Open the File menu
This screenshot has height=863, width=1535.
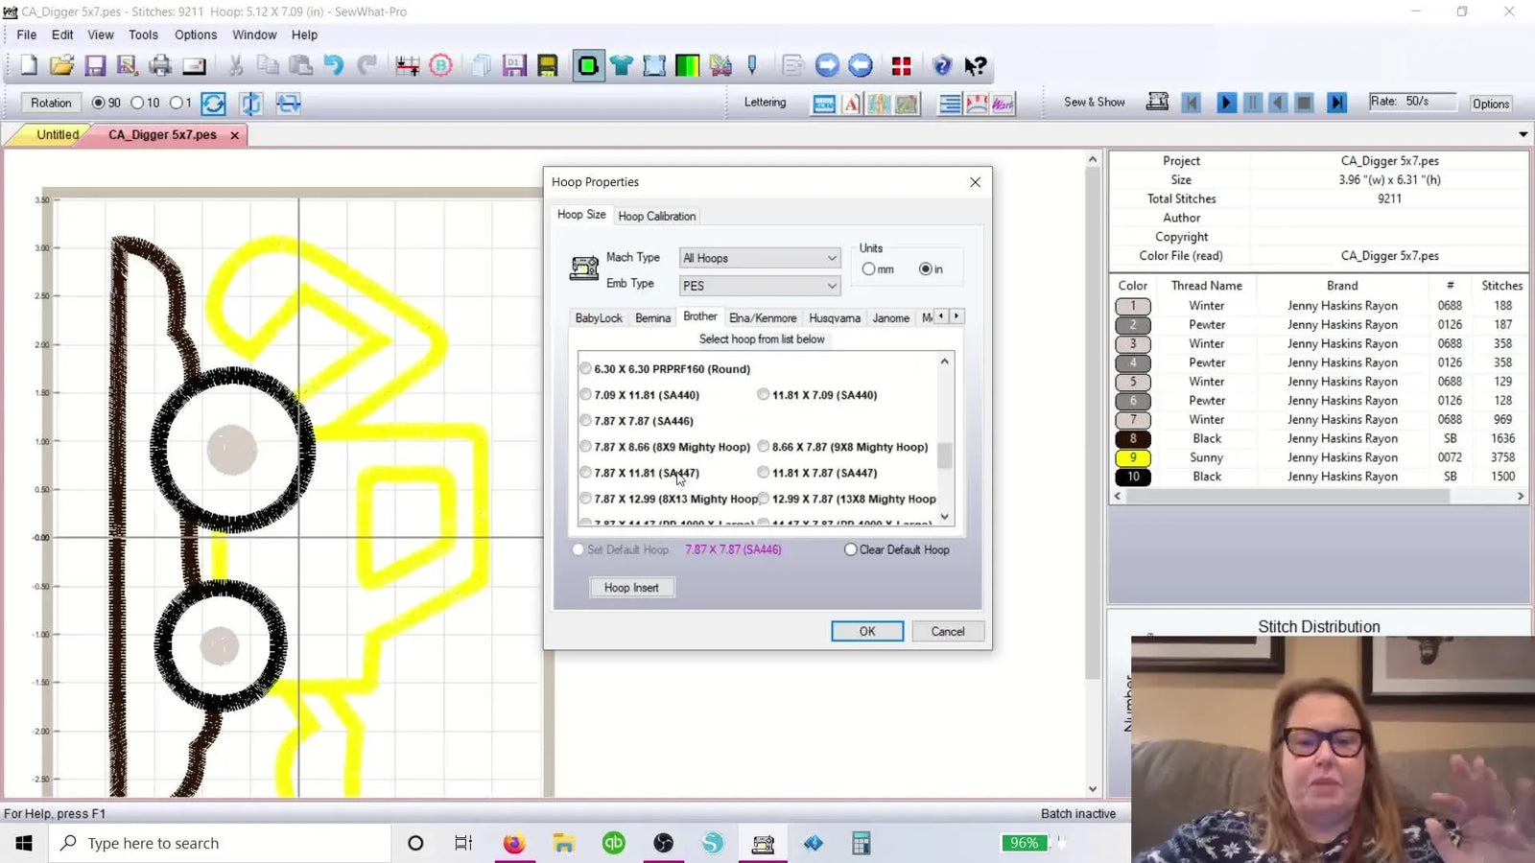pos(27,35)
